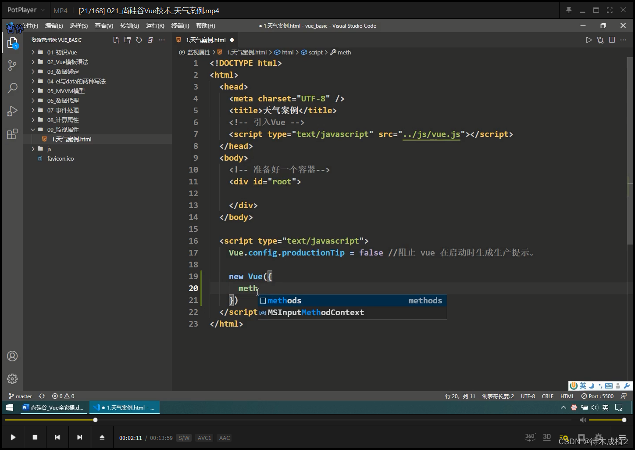Screen dimensions: 635x450
Task: Click the PotPlayer open/eject button
Action: pos(102,437)
